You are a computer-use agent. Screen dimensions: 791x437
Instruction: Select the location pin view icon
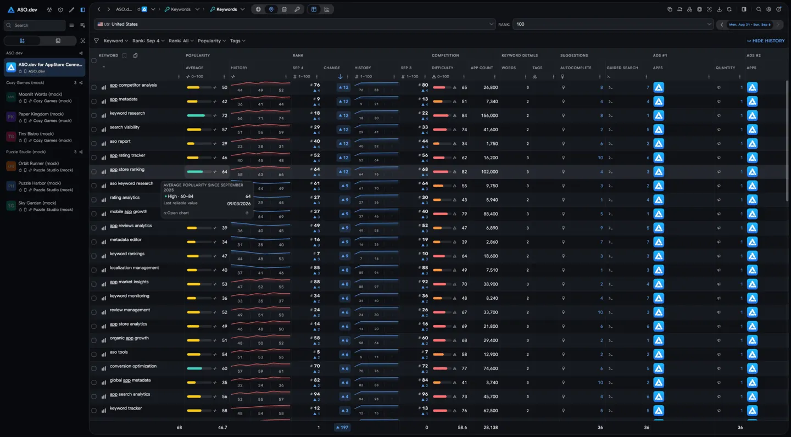pyautogui.click(x=271, y=9)
